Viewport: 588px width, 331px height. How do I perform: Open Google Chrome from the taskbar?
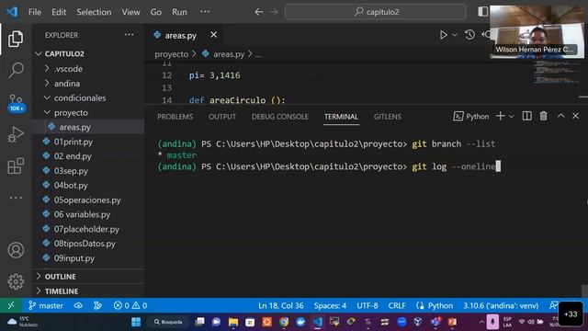284,322
